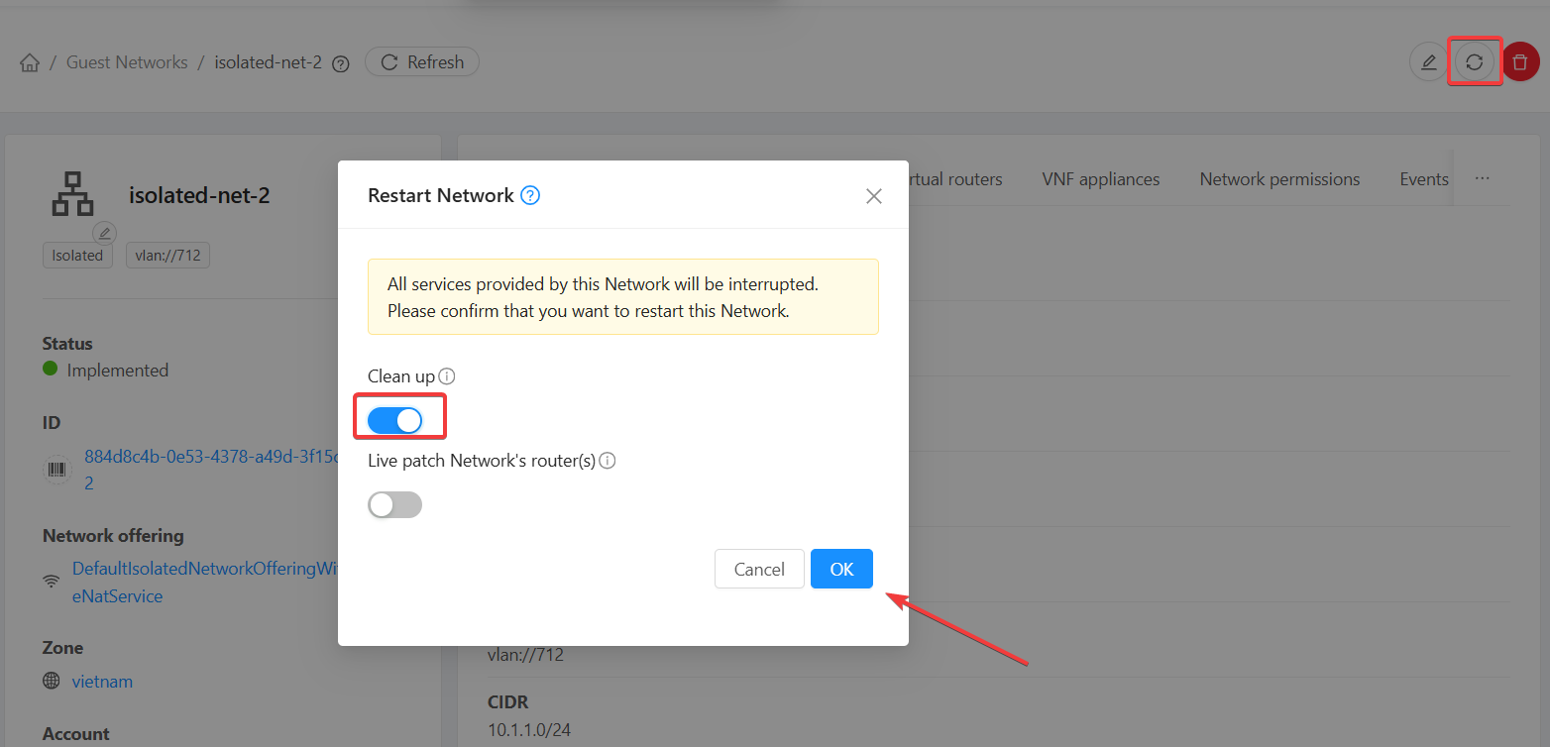Image resolution: width=1550 pixels, height=747 pixels.
Task: Click the home icon in breadcrumb
Action: click(x=30, y=63)
